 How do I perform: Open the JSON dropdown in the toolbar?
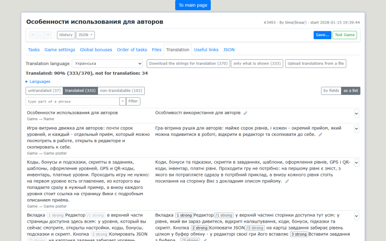click(85, 35)
